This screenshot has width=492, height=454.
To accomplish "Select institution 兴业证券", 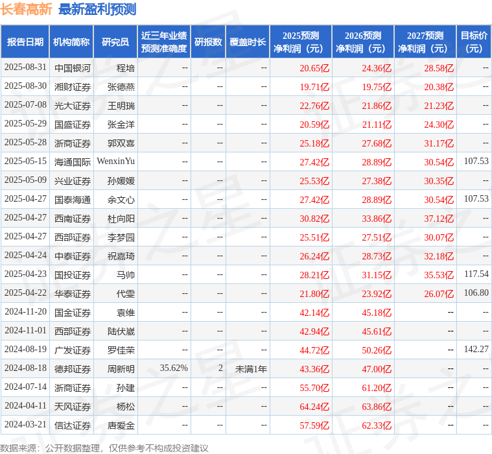I will pos(73,181).
